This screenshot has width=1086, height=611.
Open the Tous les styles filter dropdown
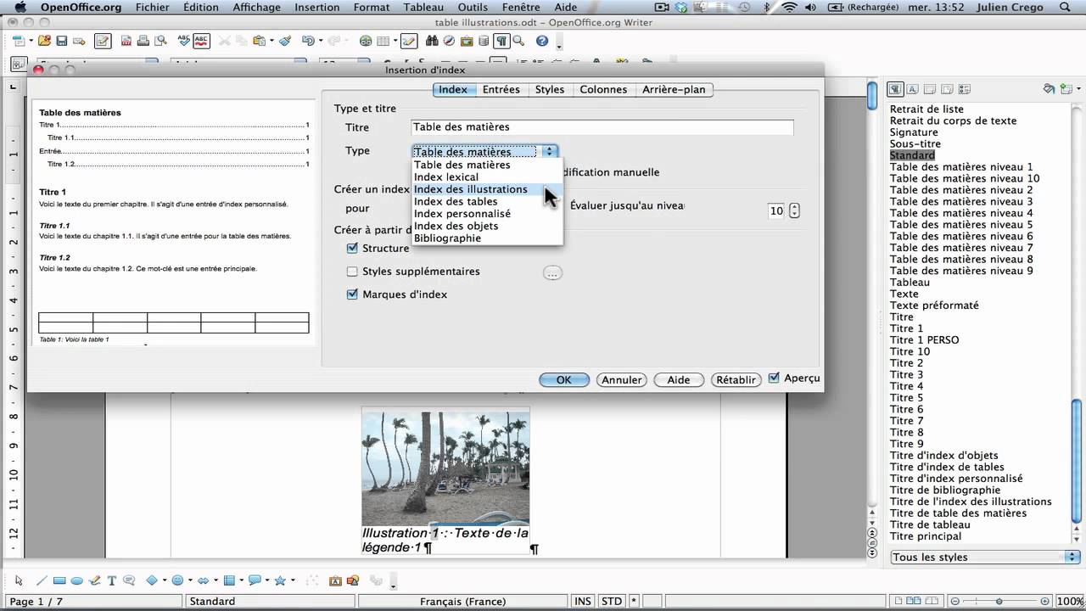tap(984, 558)
